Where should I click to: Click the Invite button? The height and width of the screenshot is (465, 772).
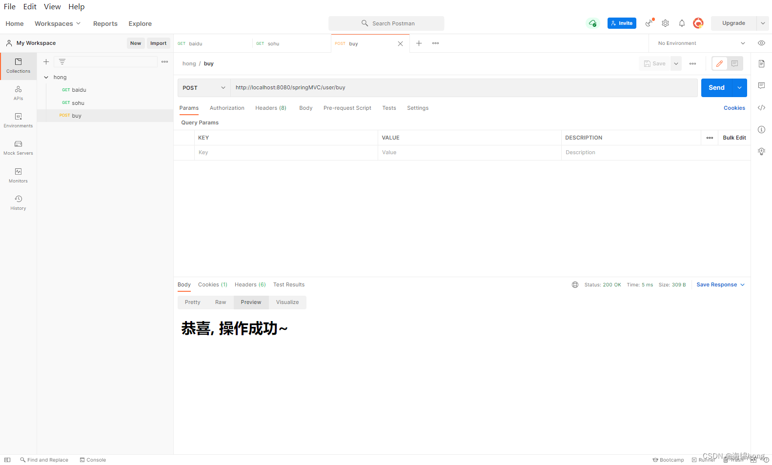click(622, 23)
